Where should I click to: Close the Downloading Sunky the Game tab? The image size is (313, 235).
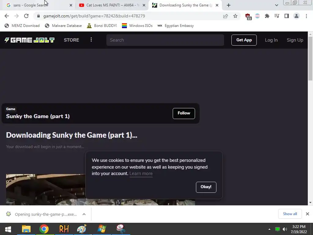click(217, 6)
